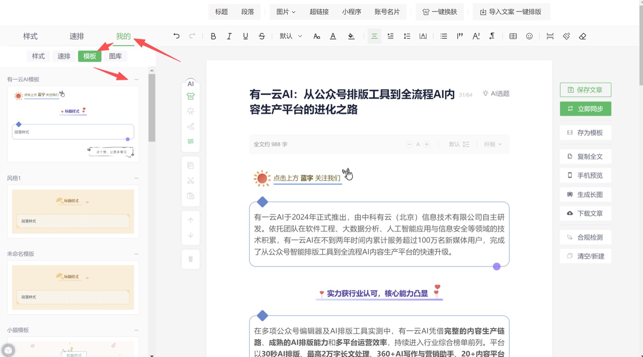Adjust letter spacing from the toolbar

tap(423, 36)
